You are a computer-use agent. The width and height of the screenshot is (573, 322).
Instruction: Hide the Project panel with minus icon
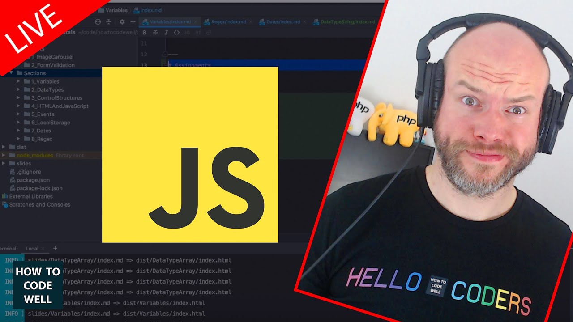coord(133,21)
